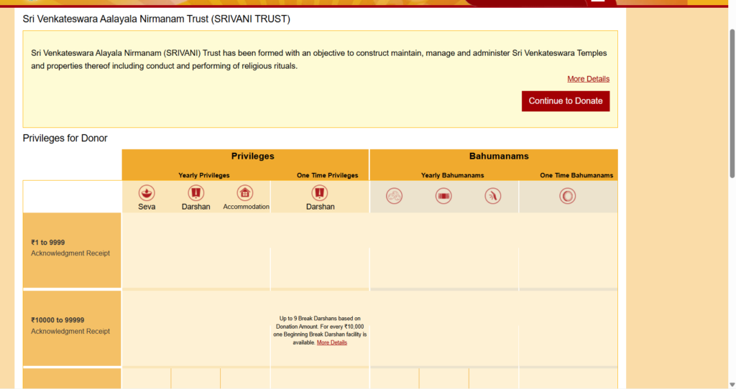Open More Details link below trust description
Screen dimensions: 736x389
[588, 79]
